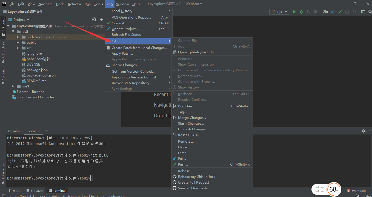Select View Pull Requests in Git submenu
Viewport: 372px width, 197px height.
point(212,188)
